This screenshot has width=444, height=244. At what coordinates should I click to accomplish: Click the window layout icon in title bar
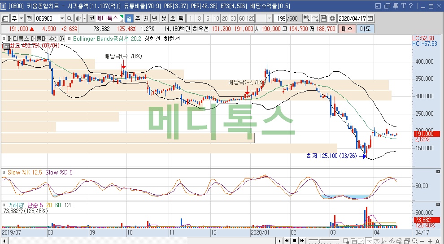(x=378, y=6)
